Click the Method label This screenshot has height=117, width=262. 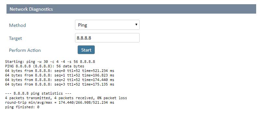(18, 25)
